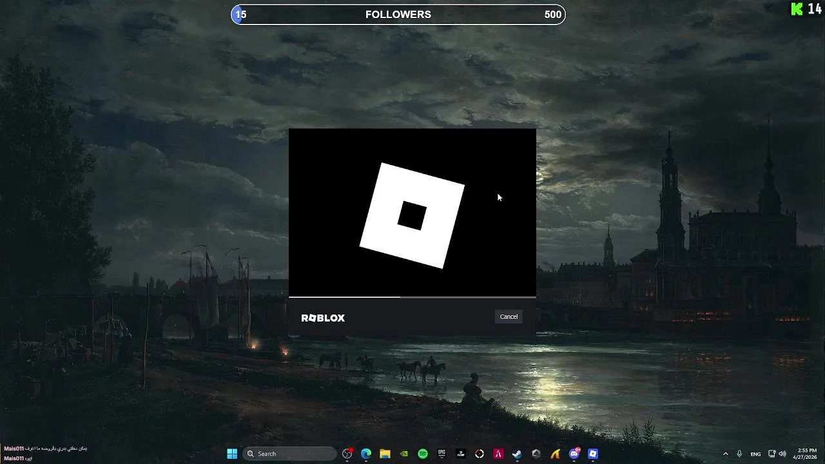Open Steam from the taskbar
The height and width of the screenshot is (464, 825).
point(517,454)
